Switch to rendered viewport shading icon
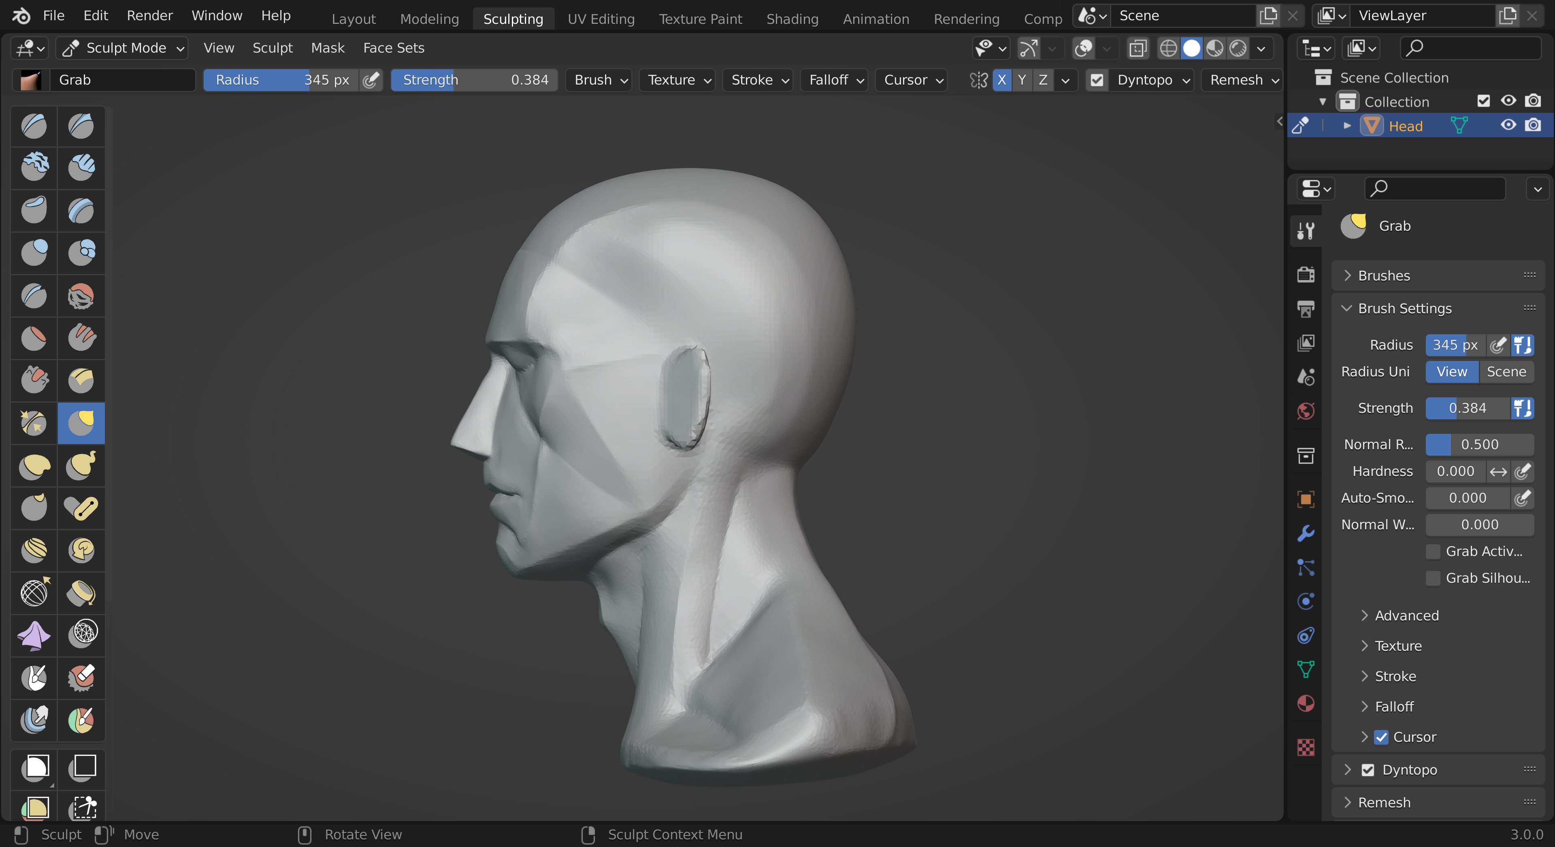 (x=1238, y=48)
